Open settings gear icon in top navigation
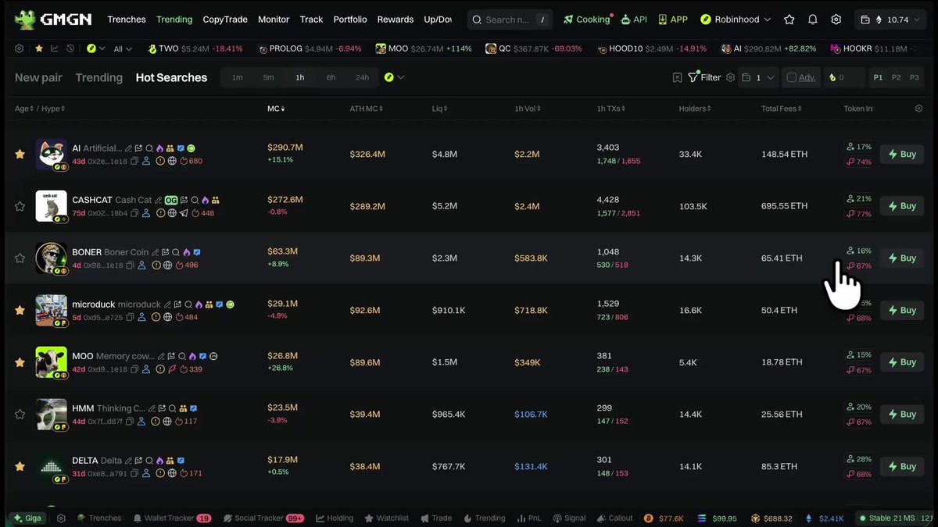This screenshot has width=938, height=527. point(836,20)
